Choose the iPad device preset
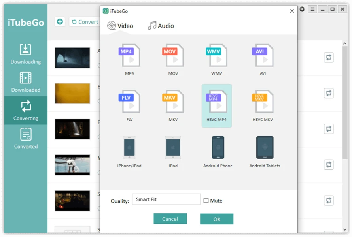This screenshot has height=237, width=352. tap(173, 149)
